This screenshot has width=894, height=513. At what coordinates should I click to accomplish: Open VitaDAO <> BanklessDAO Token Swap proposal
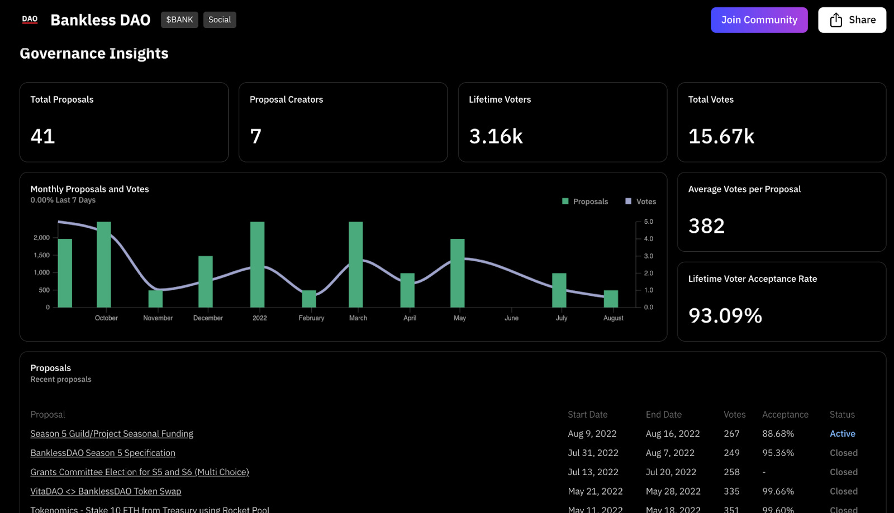106,491
